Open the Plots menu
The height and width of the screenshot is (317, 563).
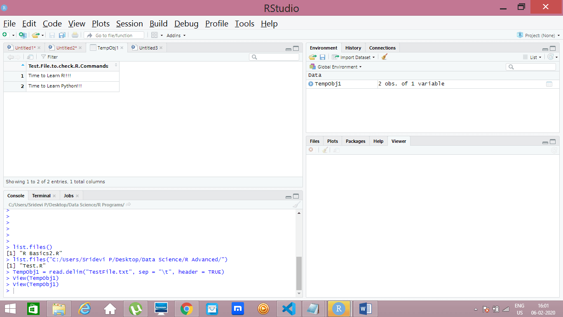(x=101, y=24)
